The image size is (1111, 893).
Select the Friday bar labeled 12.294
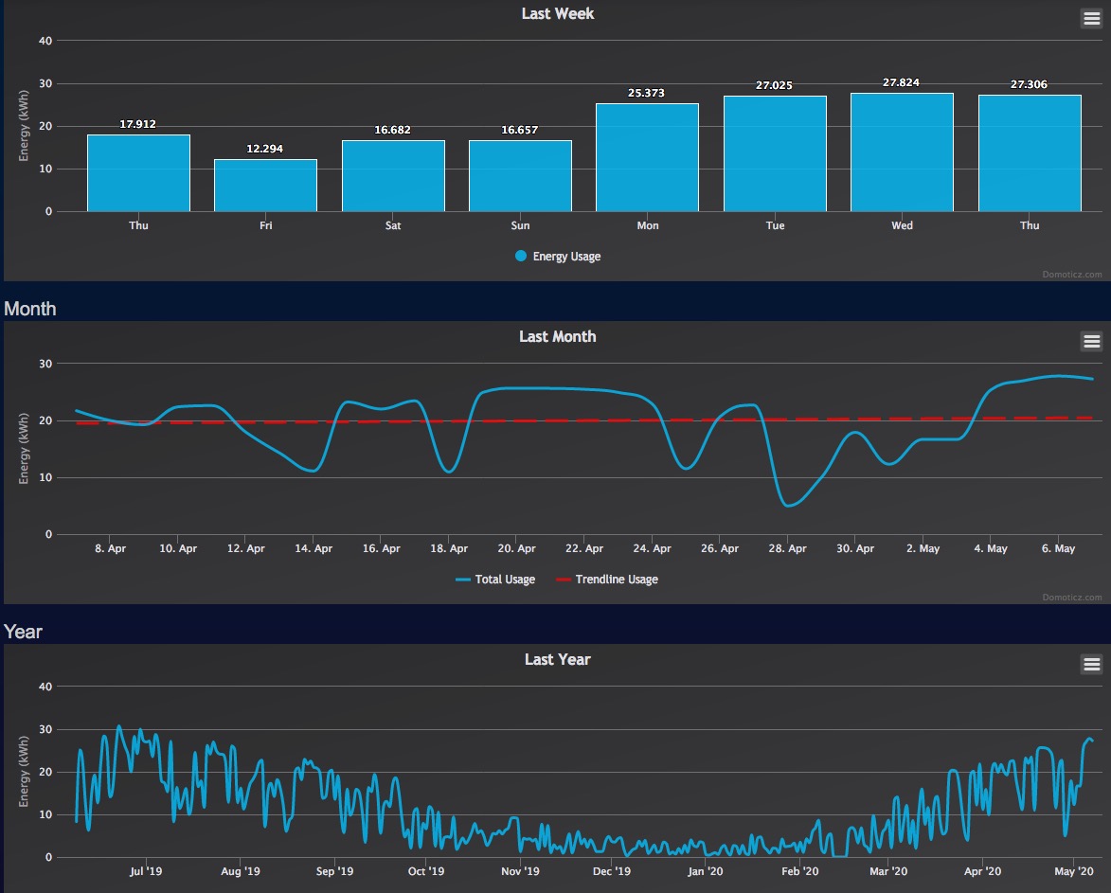(266, 185)
